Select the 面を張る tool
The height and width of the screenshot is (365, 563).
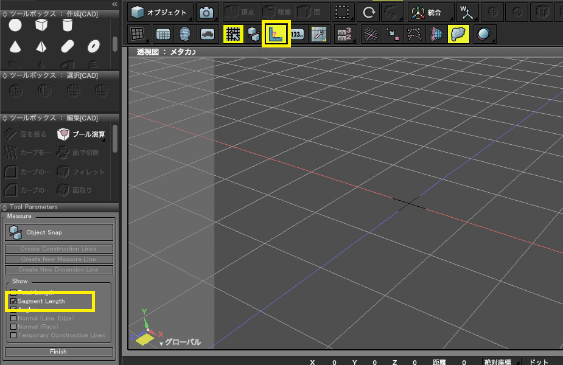25,134
